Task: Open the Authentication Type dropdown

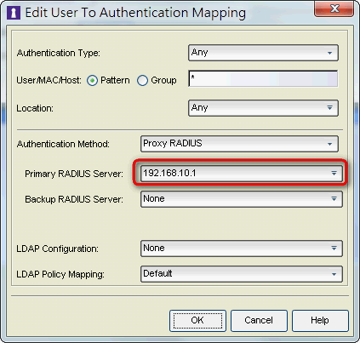Action: [263, 53]
